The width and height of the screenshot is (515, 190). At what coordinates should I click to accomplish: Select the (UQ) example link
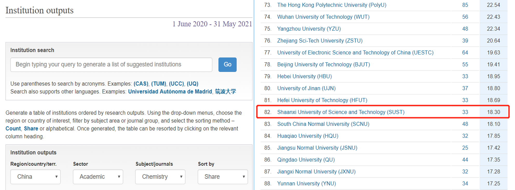pos(193,84)
